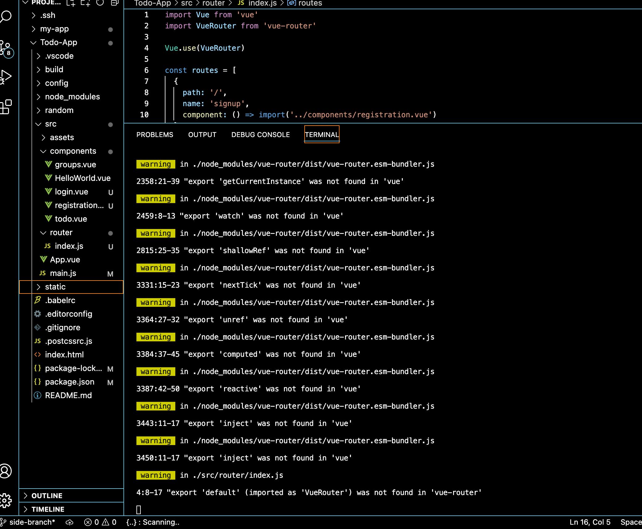This screenshot has width=642, height=529.
Task: Collapse all folders in explorer
Action: point(115,3)
